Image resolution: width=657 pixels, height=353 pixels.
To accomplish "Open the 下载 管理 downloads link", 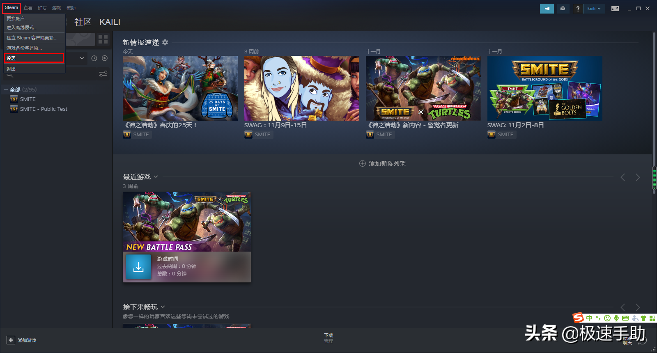I will point(328,338).
